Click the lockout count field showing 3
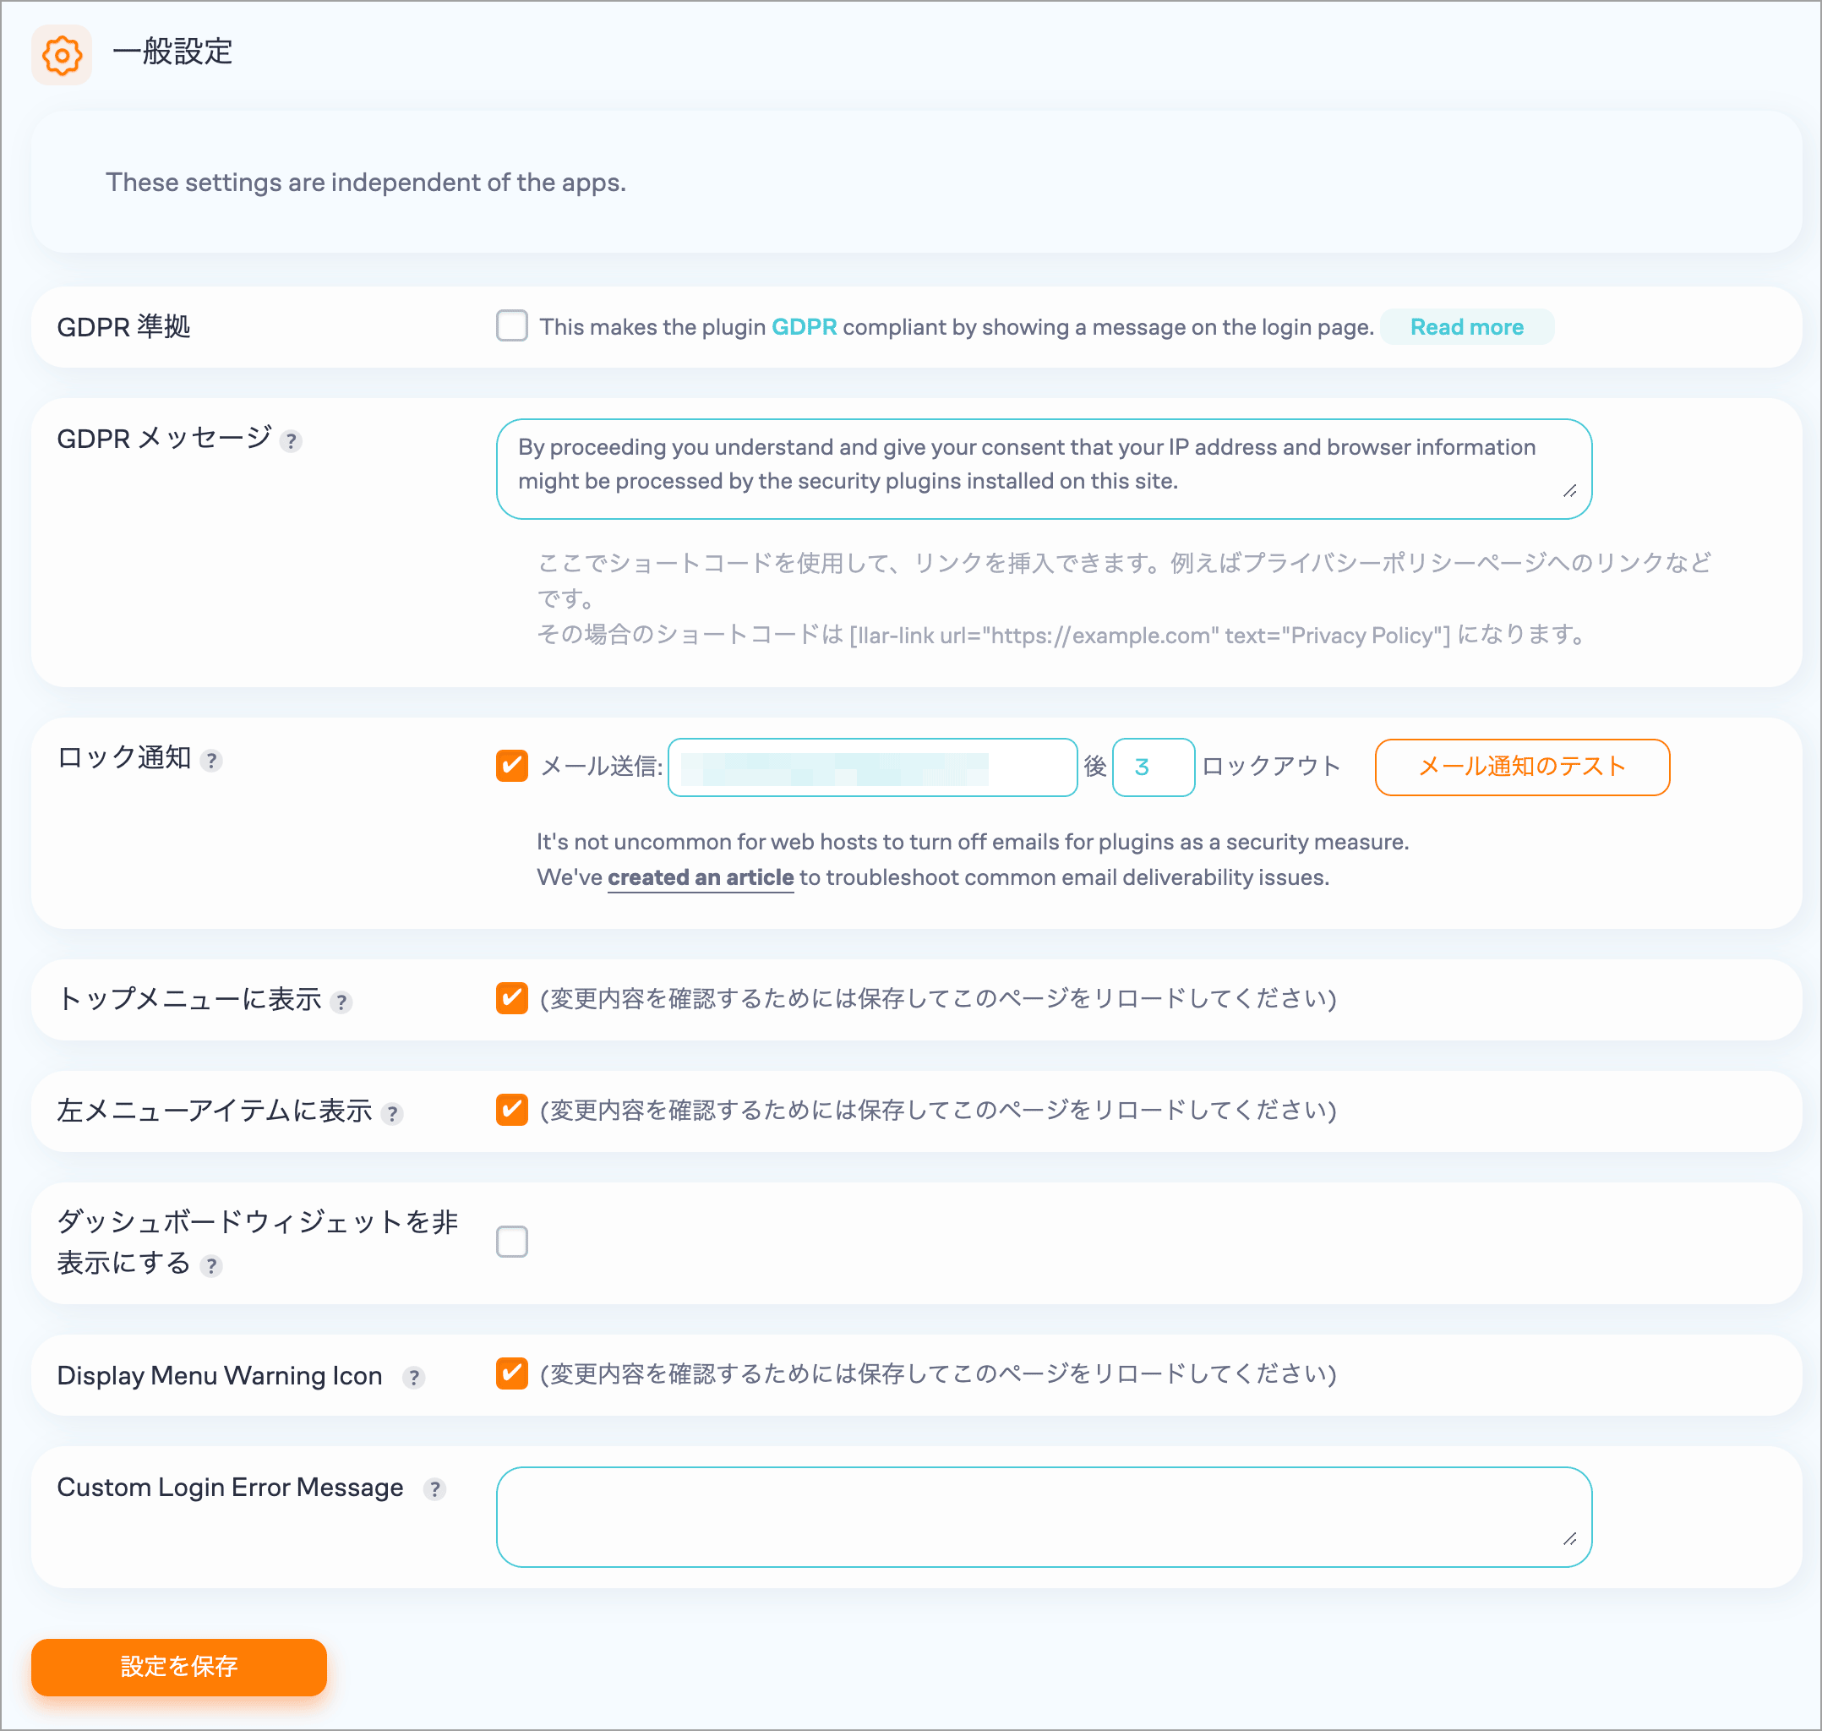Screen dimensions: 1822x1731 pos(1154,767)
